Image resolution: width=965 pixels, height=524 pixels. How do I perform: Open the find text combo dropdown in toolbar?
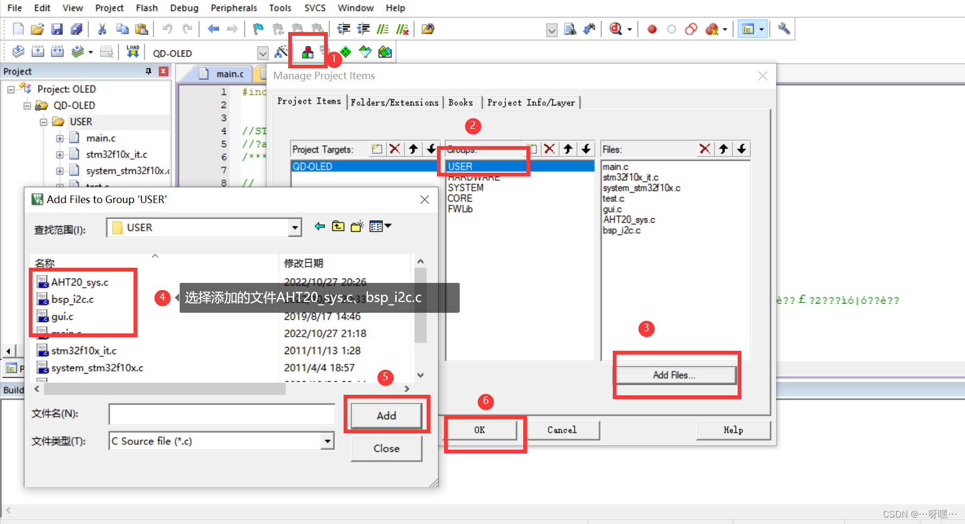[551, 30]
